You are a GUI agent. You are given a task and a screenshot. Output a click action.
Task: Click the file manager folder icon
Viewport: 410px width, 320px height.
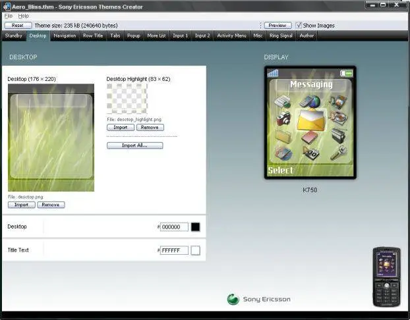pyautogui.click(x=283, y=136)
